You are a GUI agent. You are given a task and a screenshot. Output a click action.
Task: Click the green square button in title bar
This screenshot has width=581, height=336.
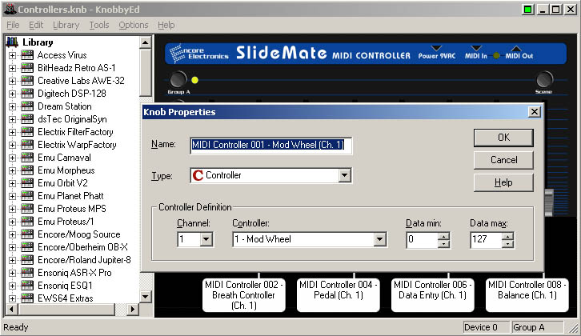[527, 10]
